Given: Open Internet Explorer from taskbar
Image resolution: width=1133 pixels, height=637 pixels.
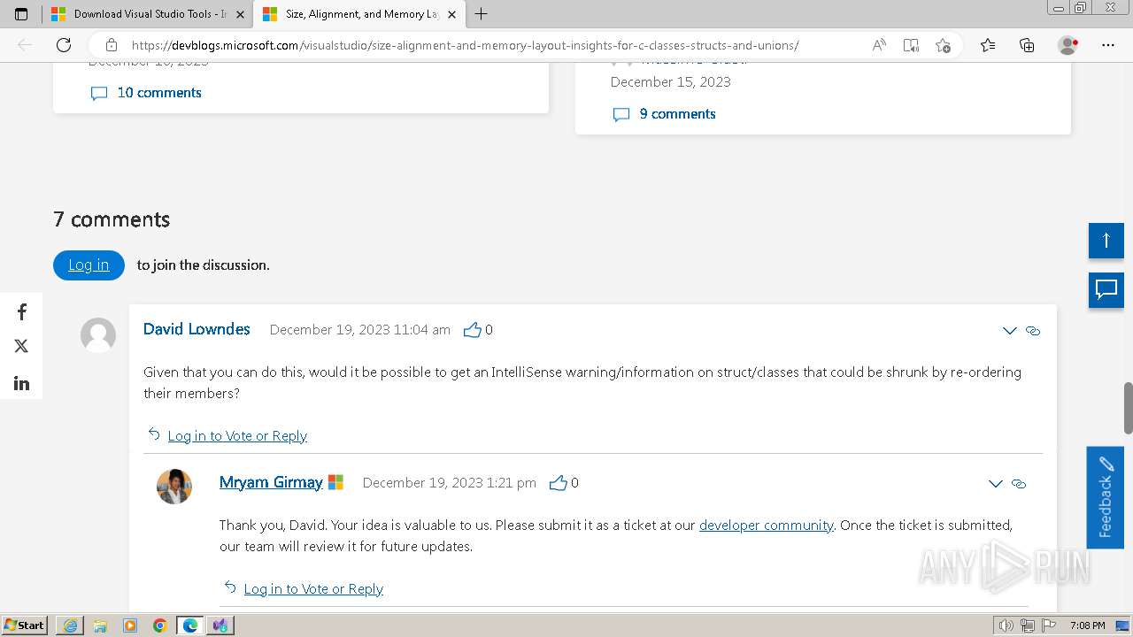Looking at the screenshot, I should coord(70,625).
